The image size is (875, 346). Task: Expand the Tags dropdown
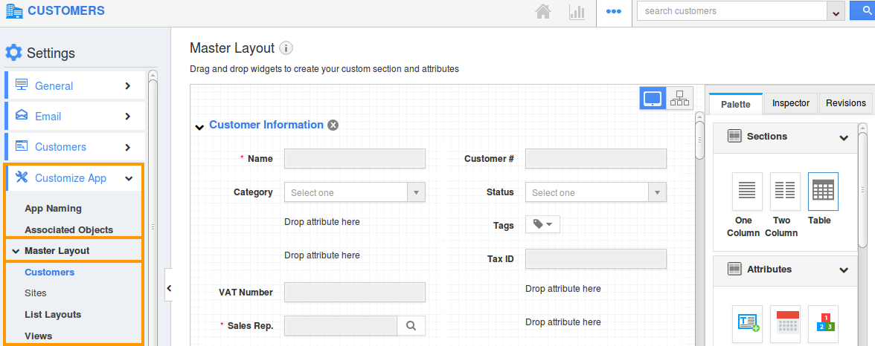click(x=542, y=225)
